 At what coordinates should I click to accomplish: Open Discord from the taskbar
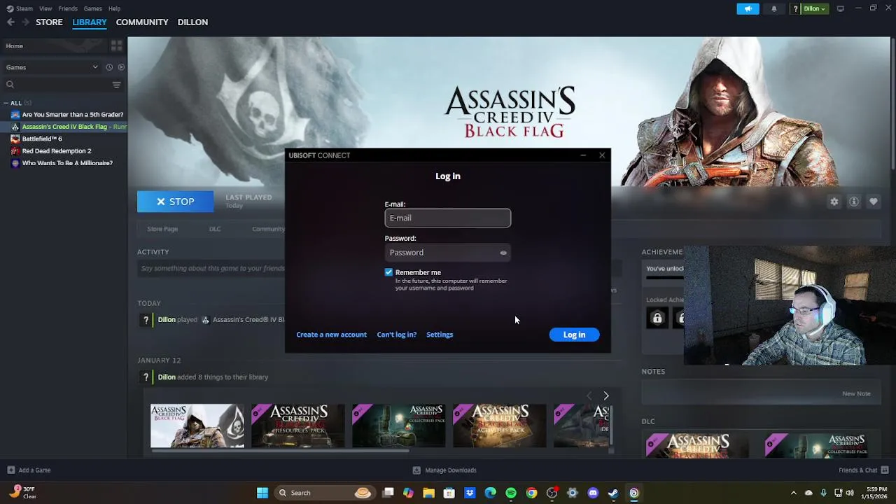(593, 493)
